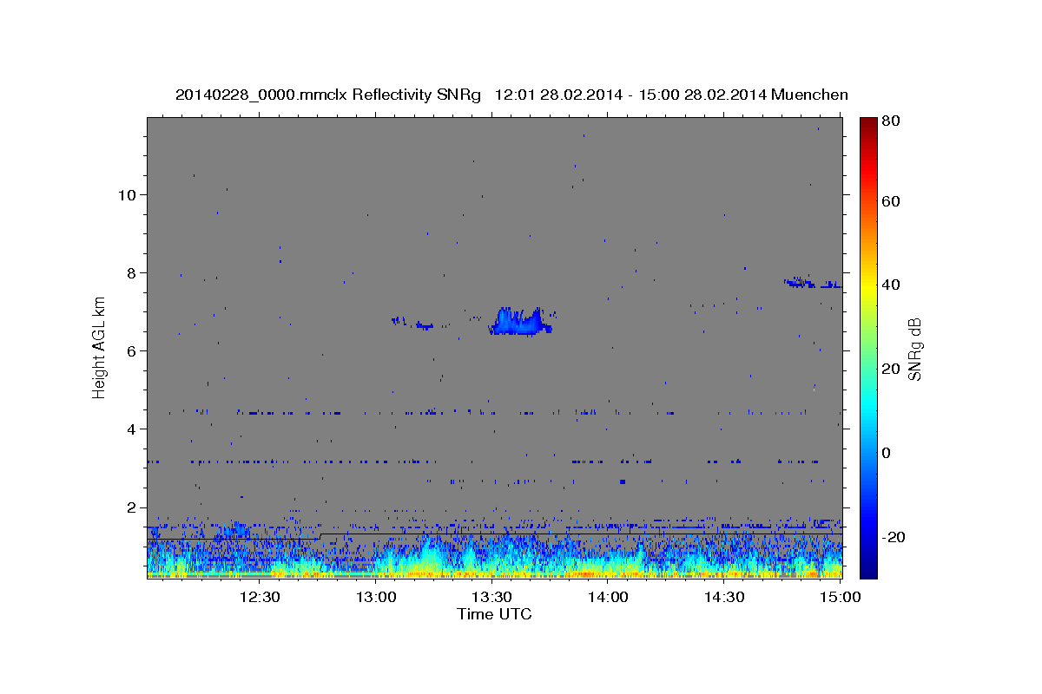
Task: Click the height tick label 6
Action: coord(130,350)
